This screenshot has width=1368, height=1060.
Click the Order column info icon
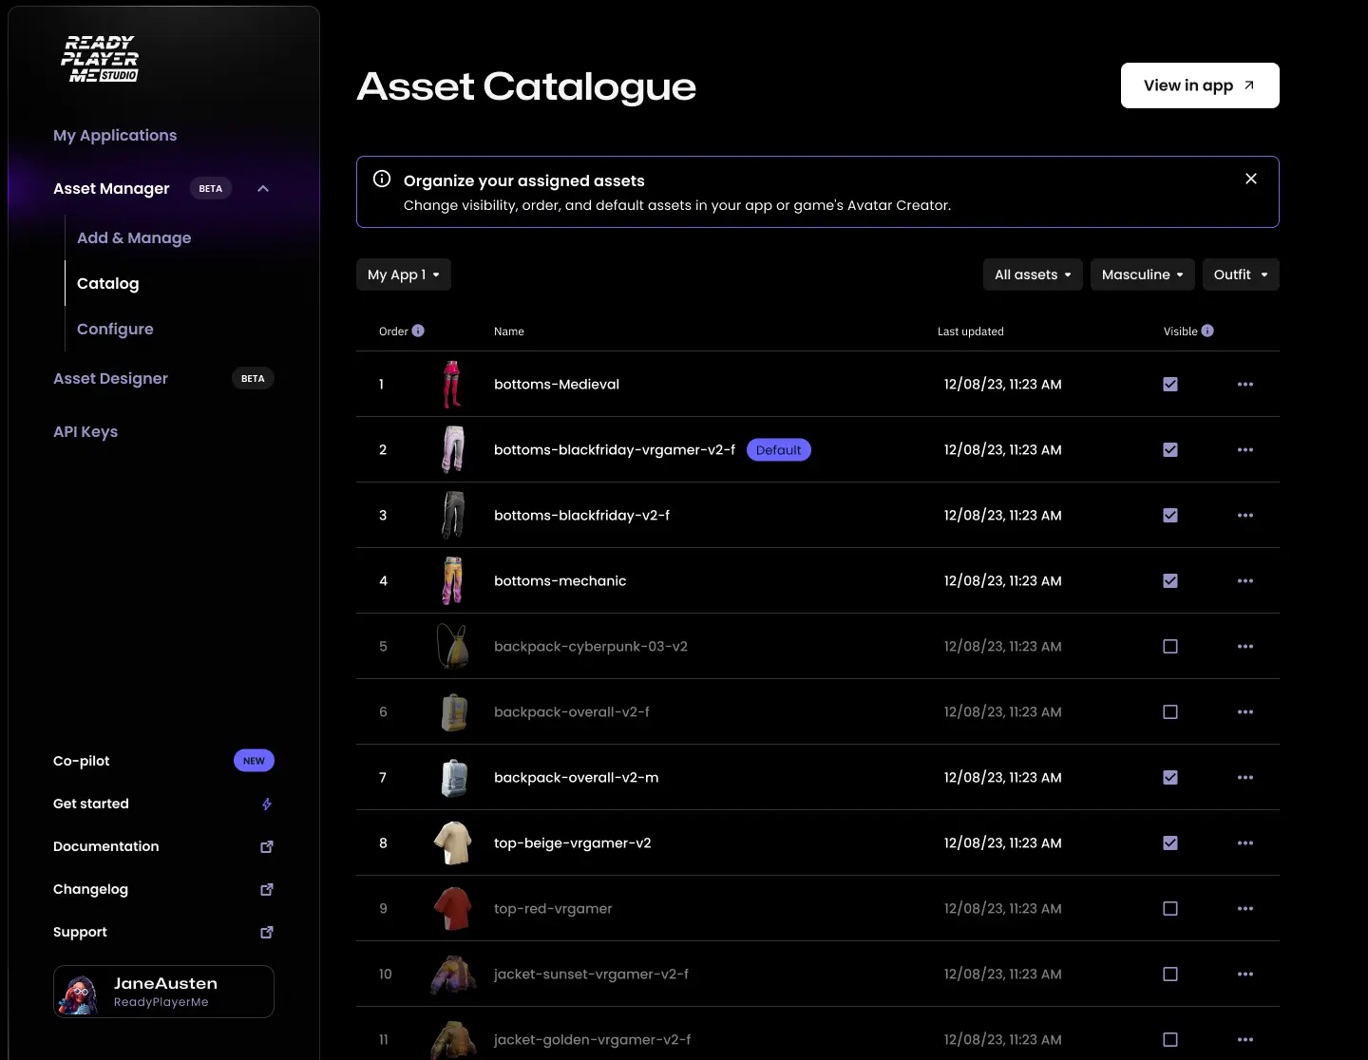[418, 331]
